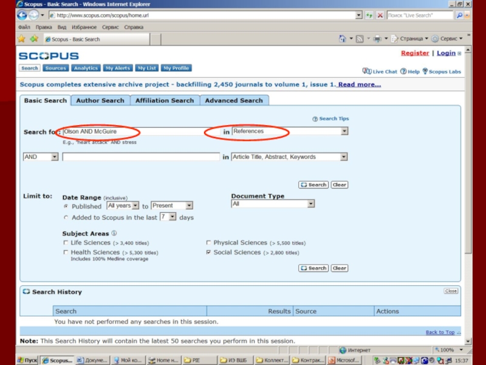Viewport: 486px width, 365px height.
Task: Open the zoom 100% dropdown arrow
Action: pos(461,350)
